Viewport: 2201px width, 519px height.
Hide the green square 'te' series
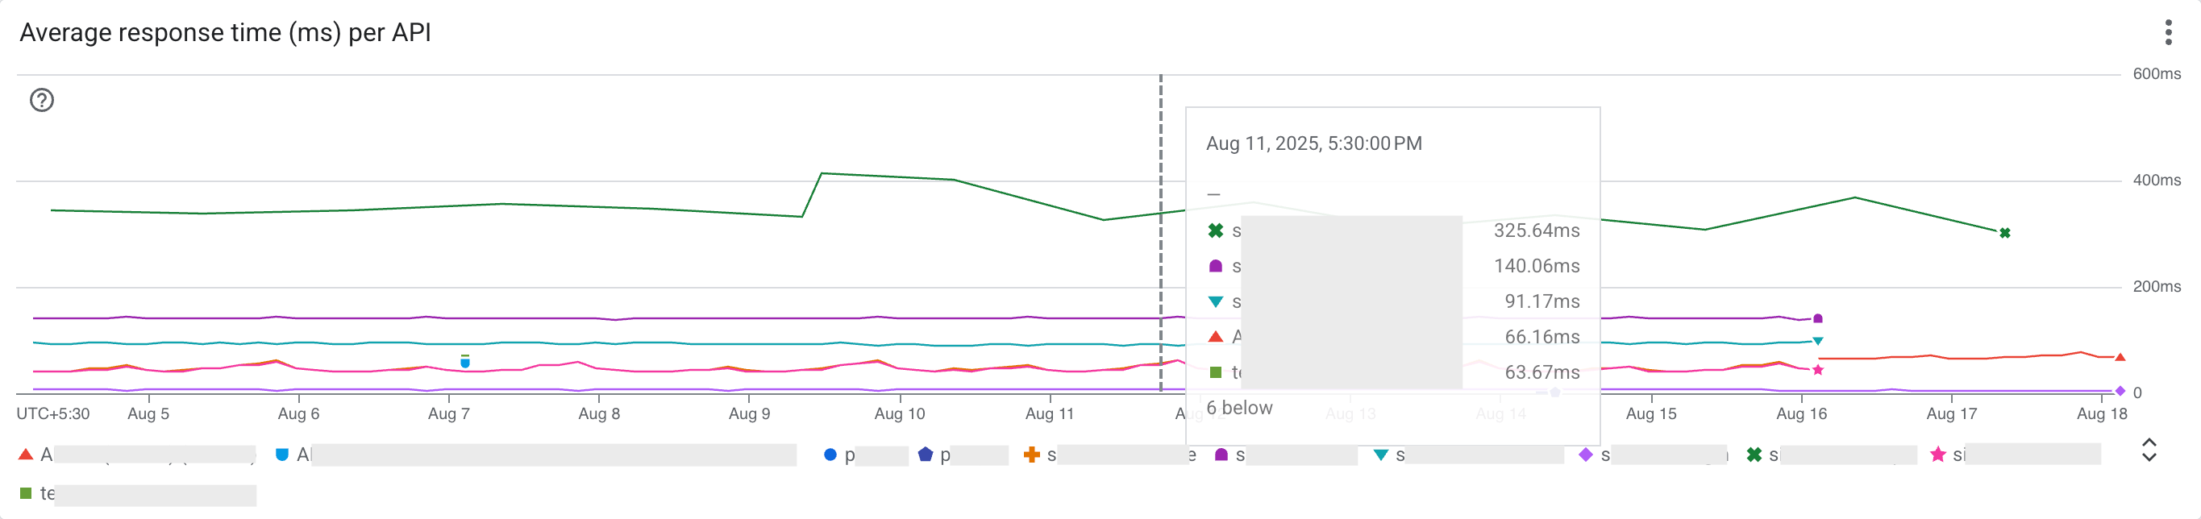click(27, 492)
